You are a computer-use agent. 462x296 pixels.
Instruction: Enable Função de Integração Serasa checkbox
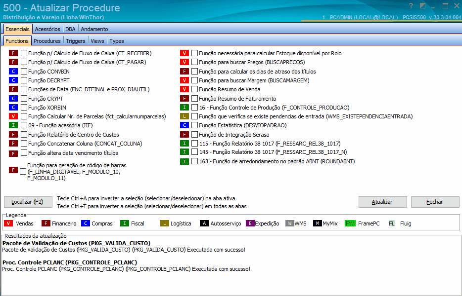click(194, 135)
